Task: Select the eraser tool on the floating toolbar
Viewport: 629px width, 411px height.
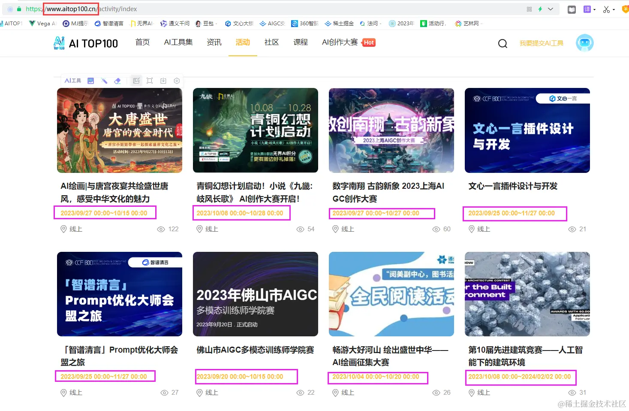Action: 118,80
